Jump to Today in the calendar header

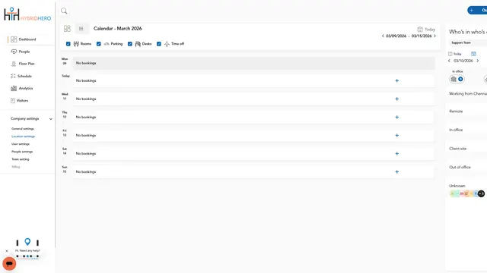click(x=426, y=30)
